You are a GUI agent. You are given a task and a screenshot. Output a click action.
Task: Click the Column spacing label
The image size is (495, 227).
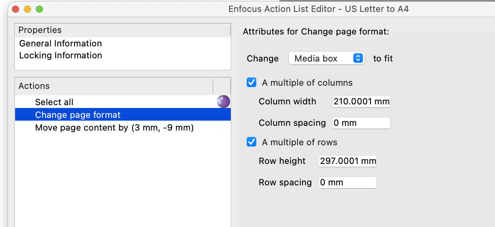(292, 123)
